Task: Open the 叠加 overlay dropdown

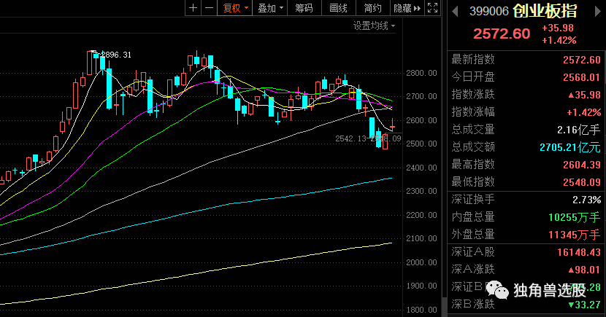Action: pos(270,8)
